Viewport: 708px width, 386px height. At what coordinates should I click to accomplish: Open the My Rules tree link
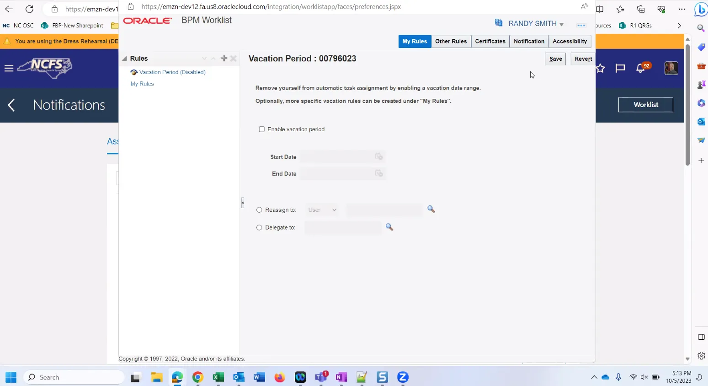point(142,84)
